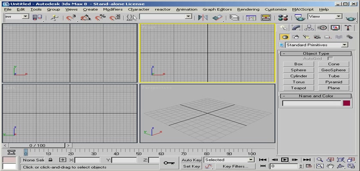Toggle 3D Snaps magnet icon

pos(71,18)
